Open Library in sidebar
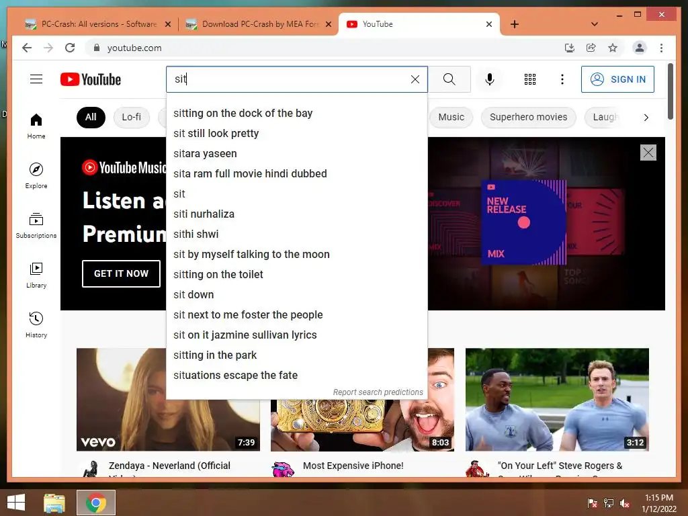Viewport: 688px width, 516px height. [x=36, y=275]
